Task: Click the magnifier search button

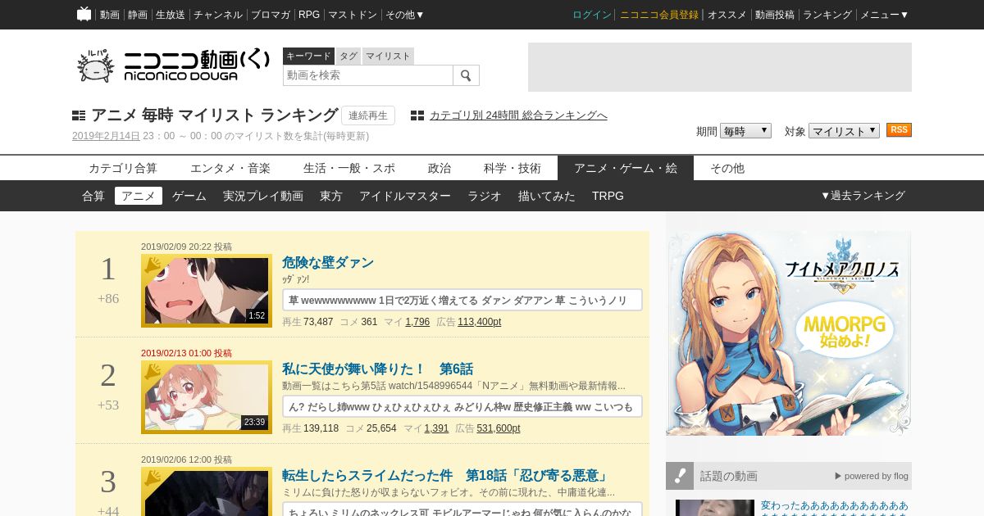Action: click(x=466, y=75)
